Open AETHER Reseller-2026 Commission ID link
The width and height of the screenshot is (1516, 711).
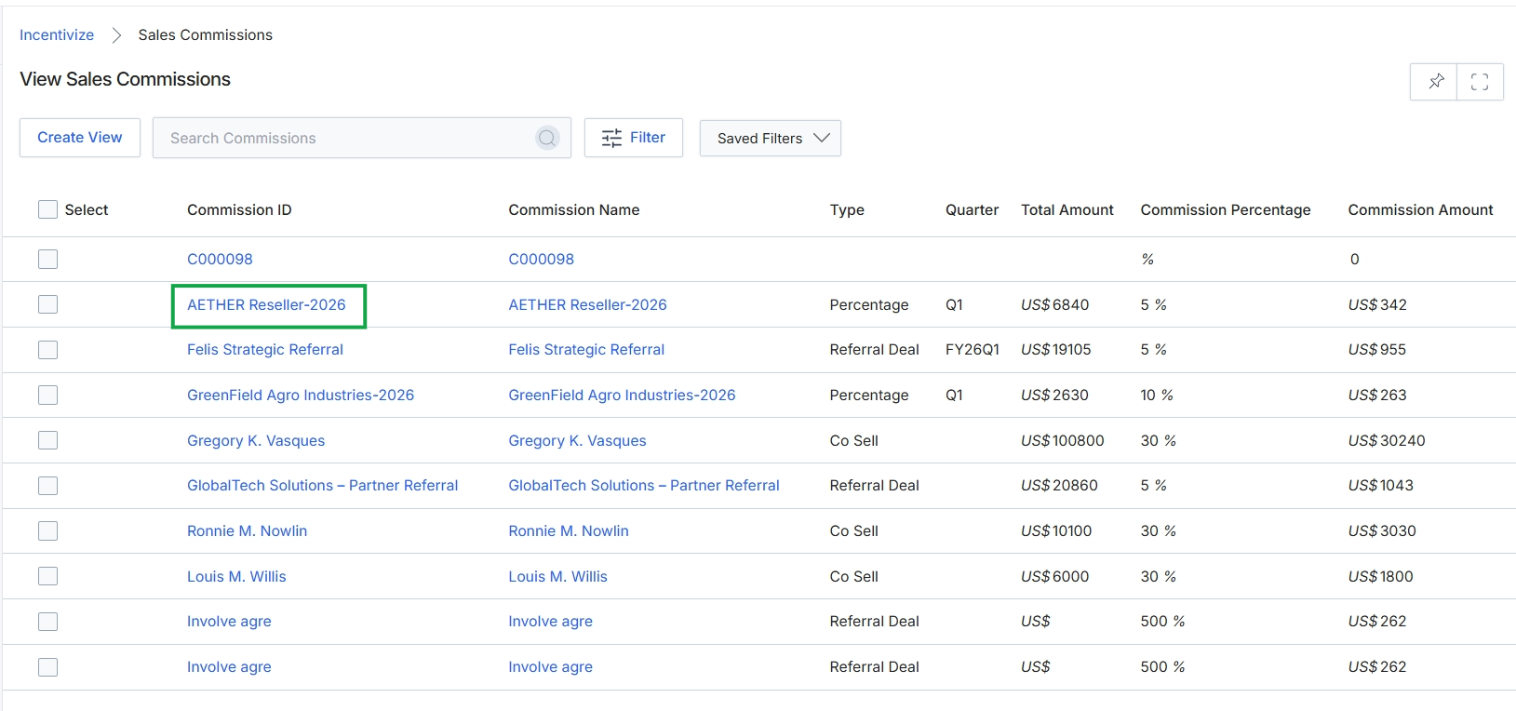[266, 304]
